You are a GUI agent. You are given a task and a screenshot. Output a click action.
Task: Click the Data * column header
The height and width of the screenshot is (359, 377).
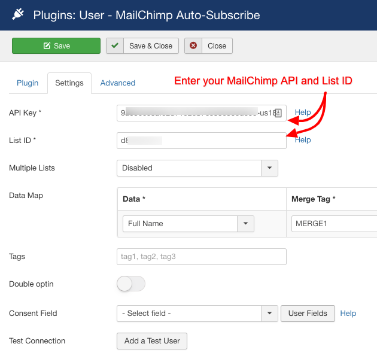click(x=134, y=199)
